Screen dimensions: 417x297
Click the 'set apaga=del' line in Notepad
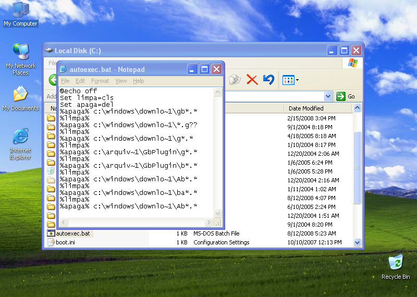pos(87,105)
